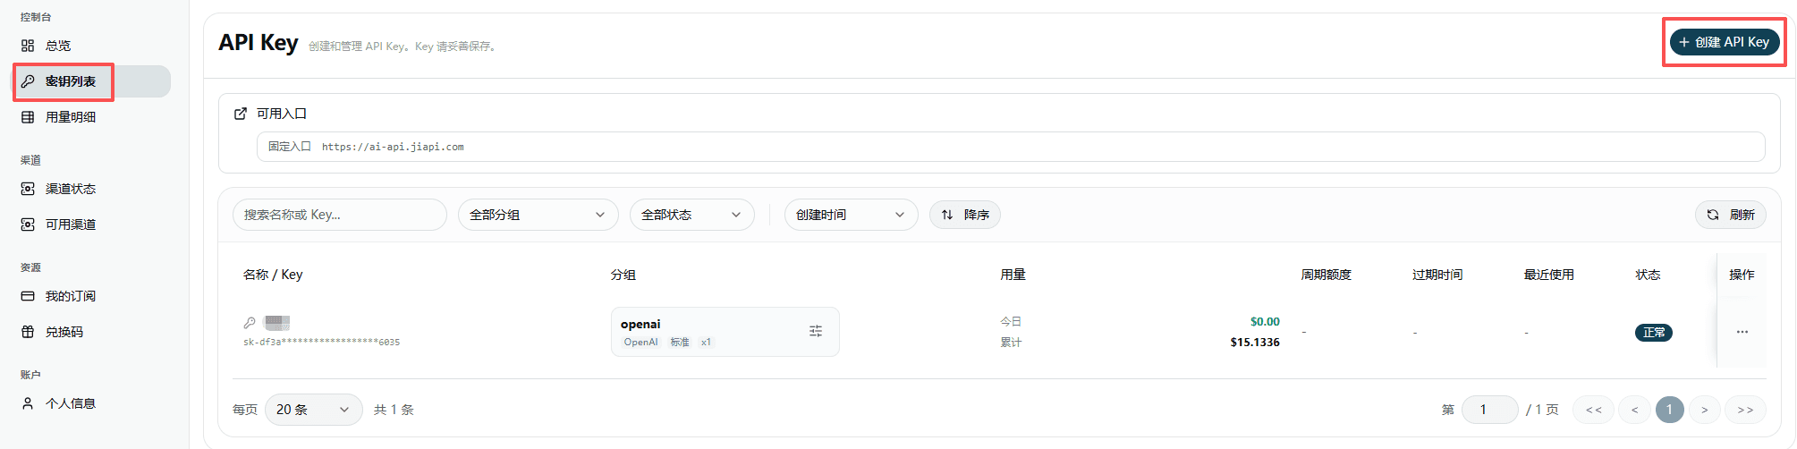Click the 操作 column header
This screenshot has height=449, width=1797.
(1742, 275)
